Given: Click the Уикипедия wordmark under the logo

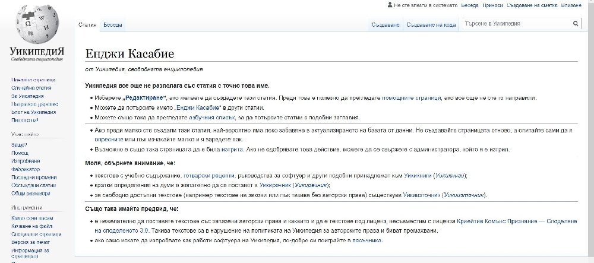Looking at the screenshot, I should pos(37,52).
